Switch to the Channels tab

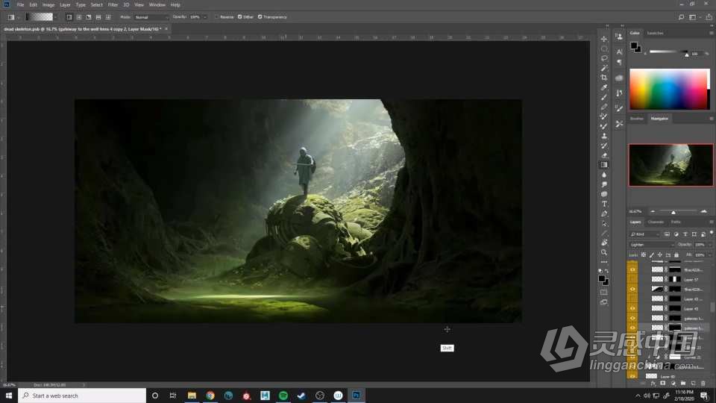[x=656, y=222]
